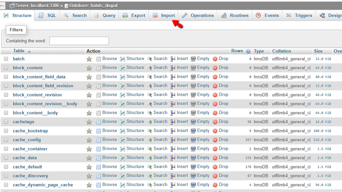Screen dimensions: 342x192
Task: Tick the cache_config row checkbox
Action: pos(6,139)
